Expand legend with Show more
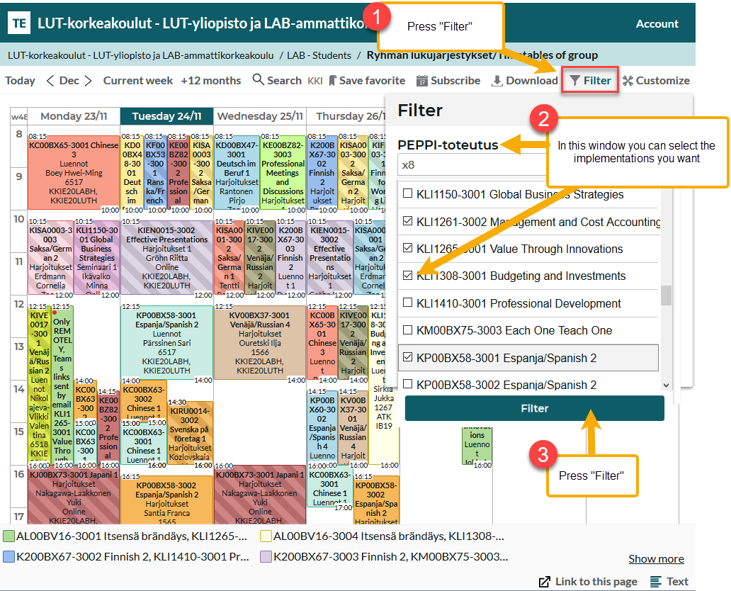The width and height of the screenshot is (731, 591). [x=656, y=559]
